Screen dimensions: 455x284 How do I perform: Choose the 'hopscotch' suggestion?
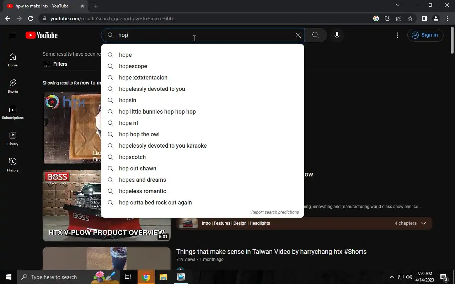coord(203,157)
